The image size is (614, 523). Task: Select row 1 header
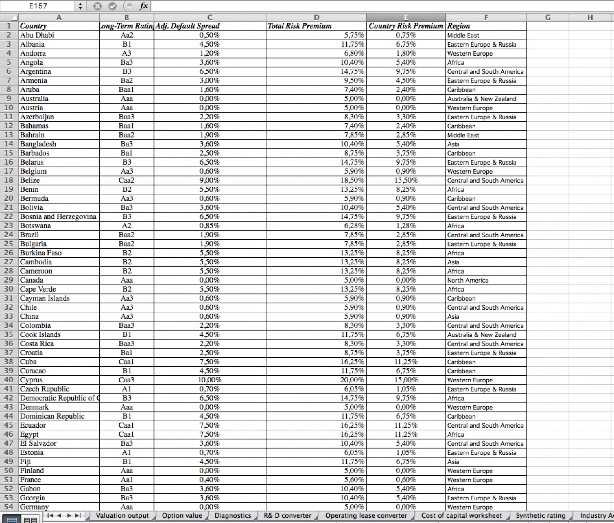[x=9, y=26]
